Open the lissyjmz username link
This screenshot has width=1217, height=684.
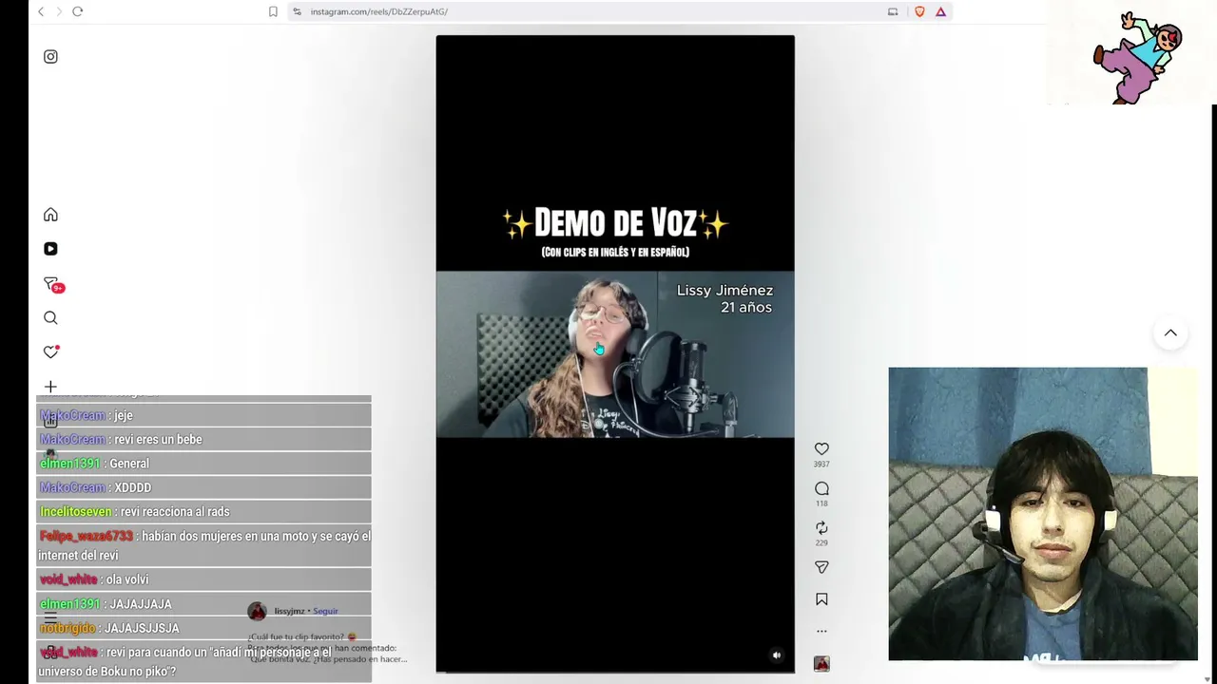coord(290,612)
